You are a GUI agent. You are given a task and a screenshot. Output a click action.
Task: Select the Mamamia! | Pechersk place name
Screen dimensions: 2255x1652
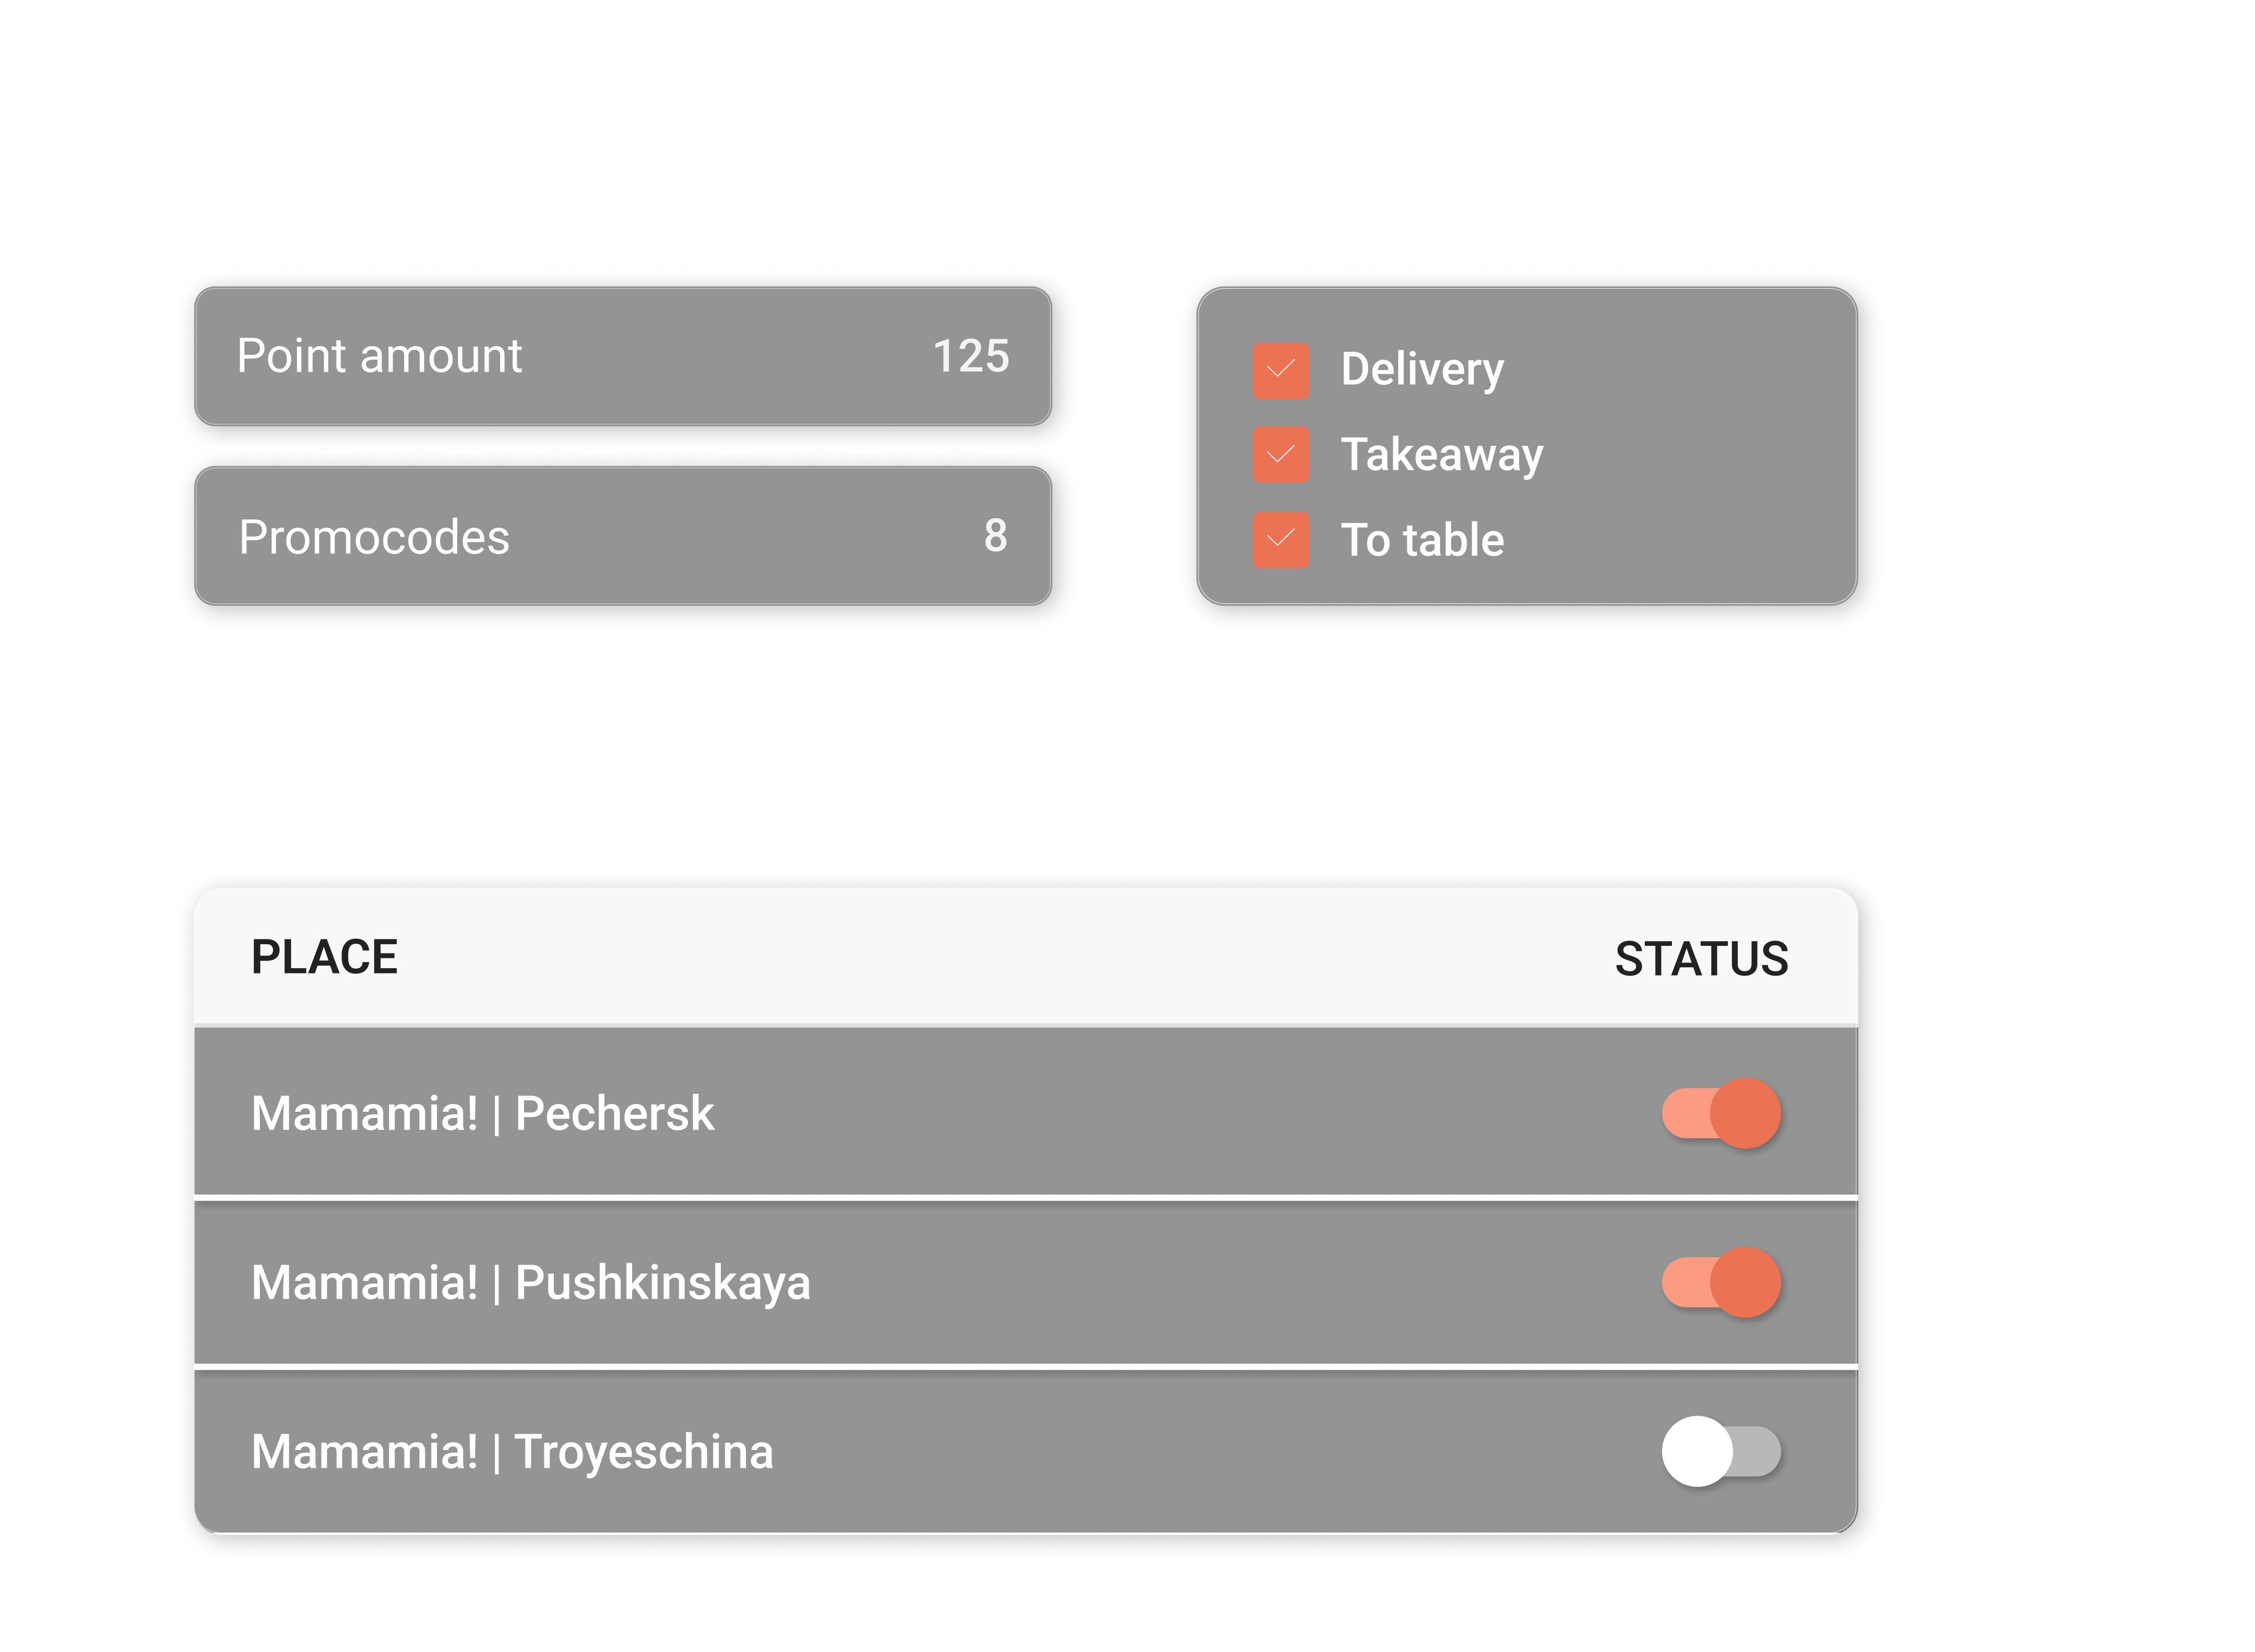pyautogui.click(x=482, y=1113)
